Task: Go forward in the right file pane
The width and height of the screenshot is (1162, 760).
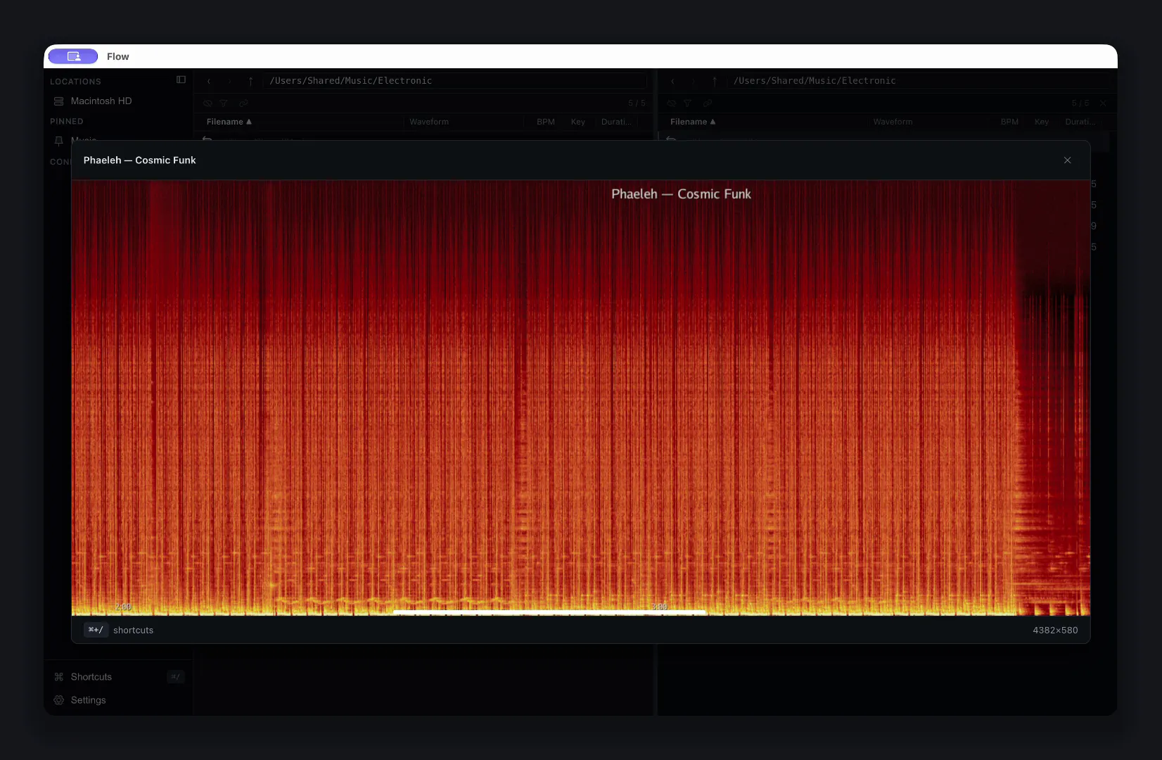Action: tap(694, 81)
